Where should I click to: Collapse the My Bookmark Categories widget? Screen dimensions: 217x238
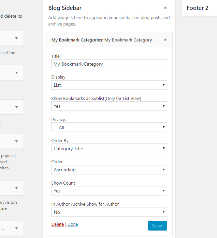[x=165, y=40]
